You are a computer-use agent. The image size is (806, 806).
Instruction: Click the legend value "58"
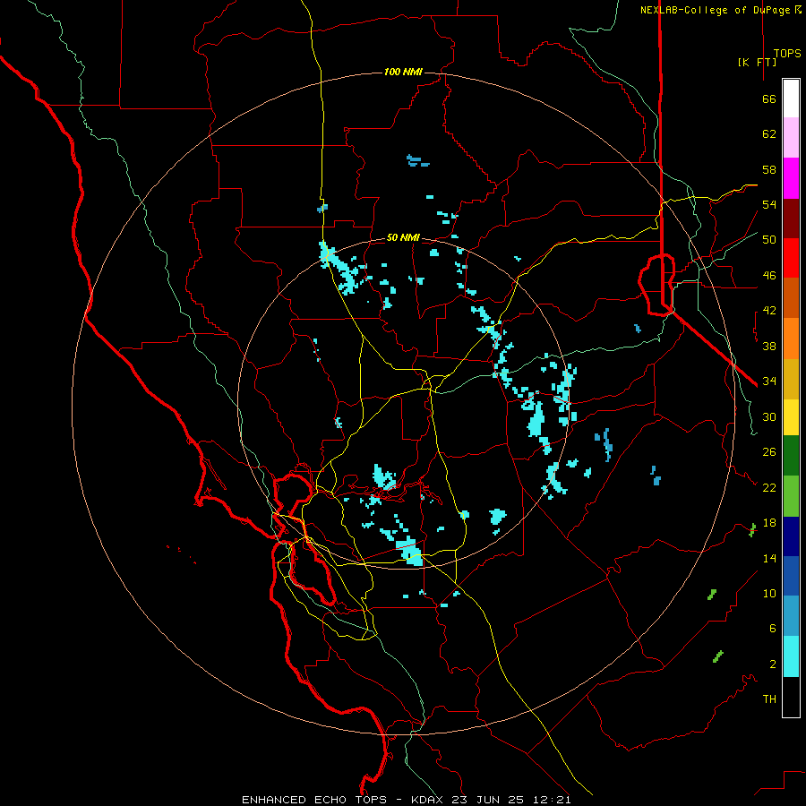tap(769, 169)
